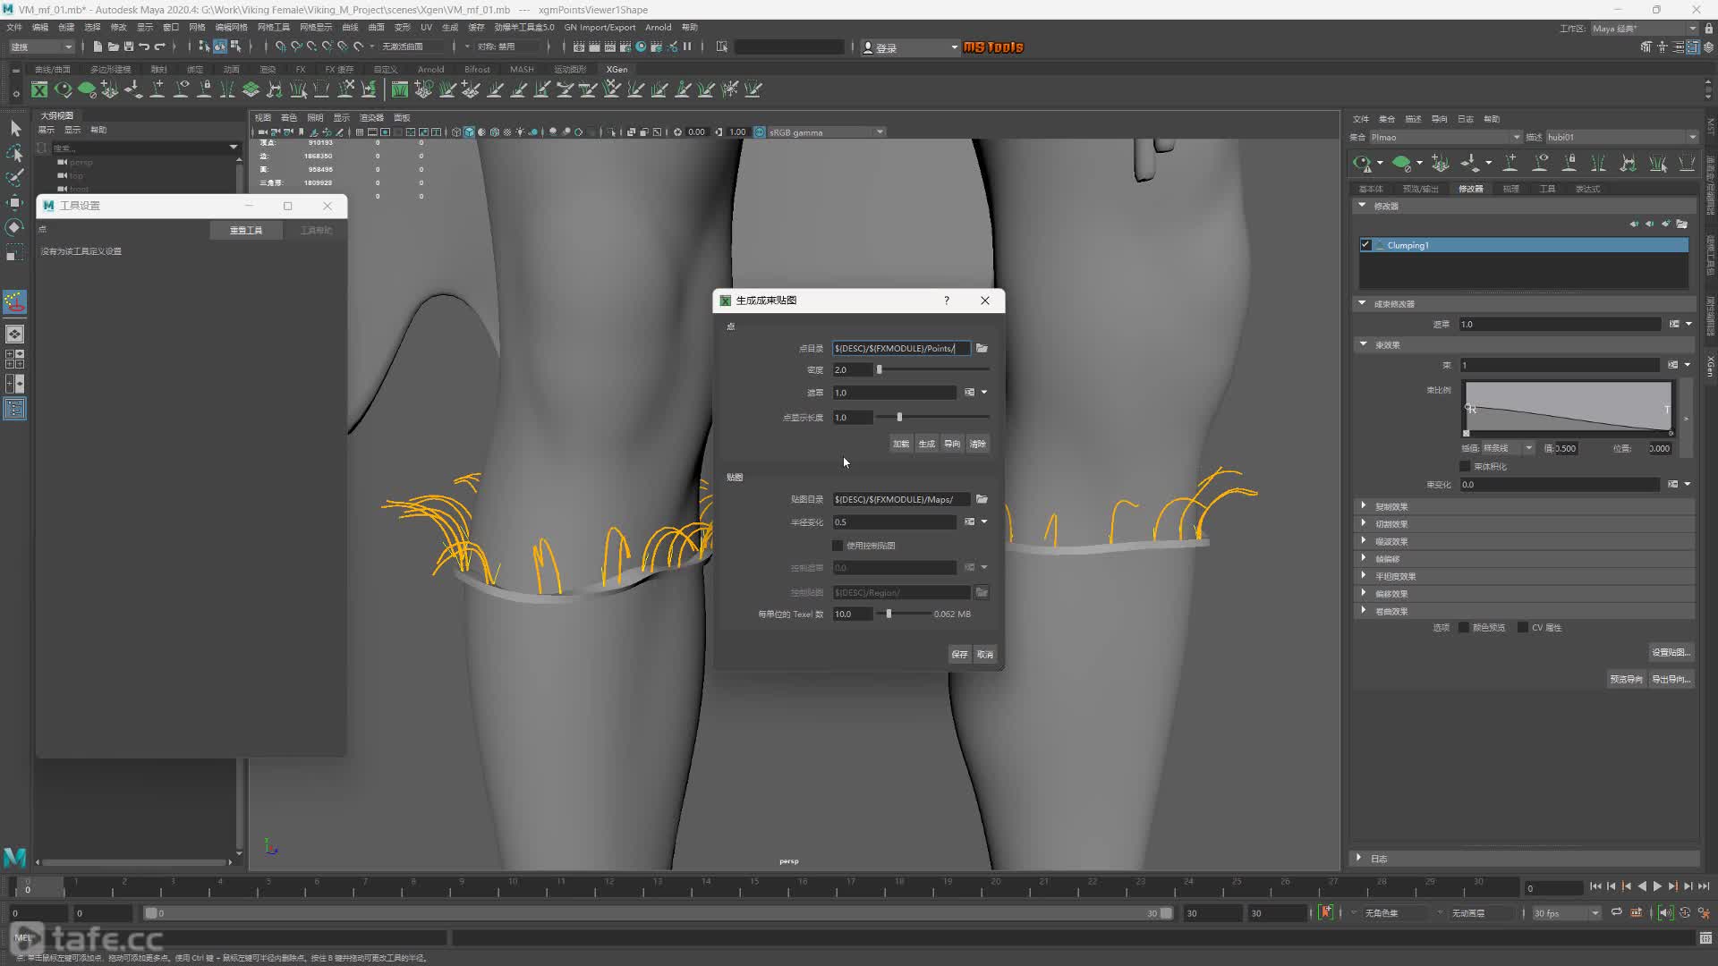Switch to the 表达式 tab in XGen panel
Image resolution: width=1718 pixels, height=966 pixels.
(1587, 189)
